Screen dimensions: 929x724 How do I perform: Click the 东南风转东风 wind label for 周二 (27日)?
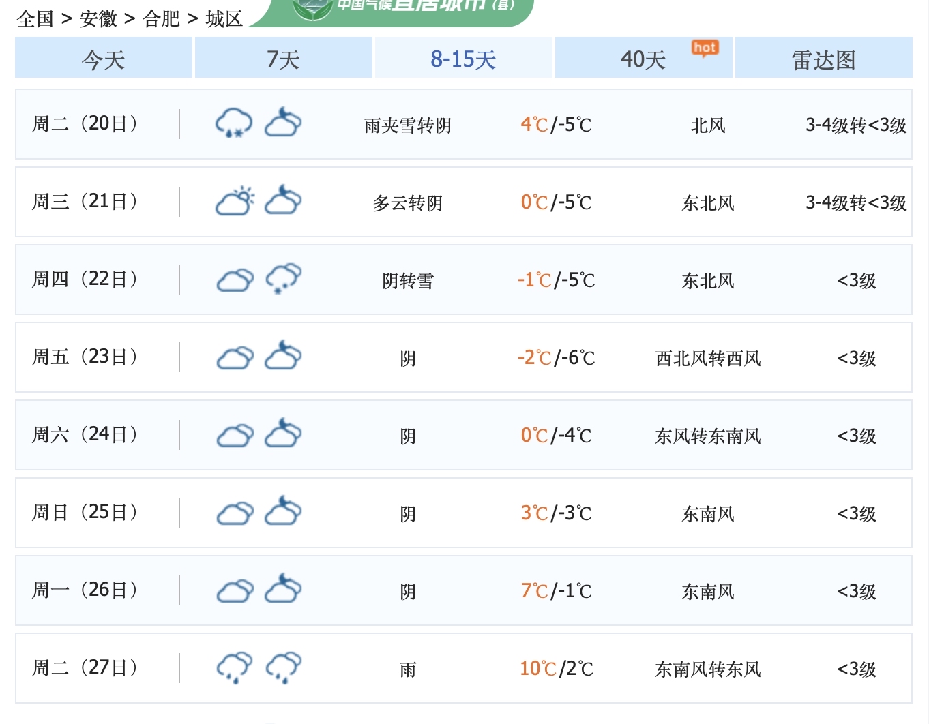pyautogui.click(x=707, y=668)
